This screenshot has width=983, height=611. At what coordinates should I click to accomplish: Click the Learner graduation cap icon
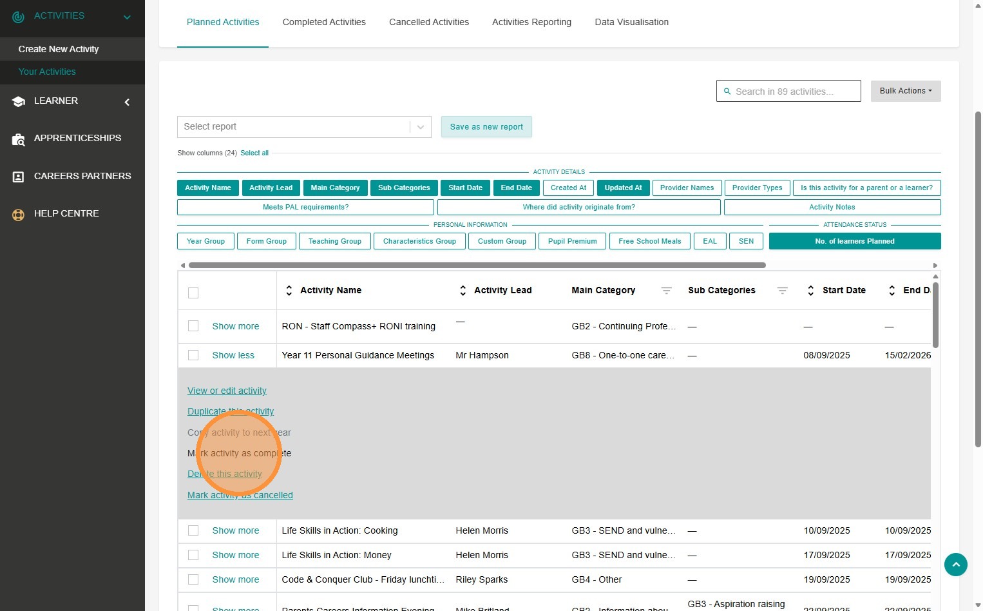[18, 102]
